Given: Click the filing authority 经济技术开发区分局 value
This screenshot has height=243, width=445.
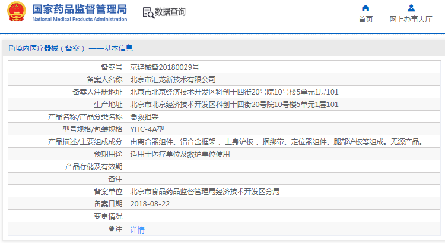Looking at the screenshot, I should pyautogui.click(x=205, y=192).
